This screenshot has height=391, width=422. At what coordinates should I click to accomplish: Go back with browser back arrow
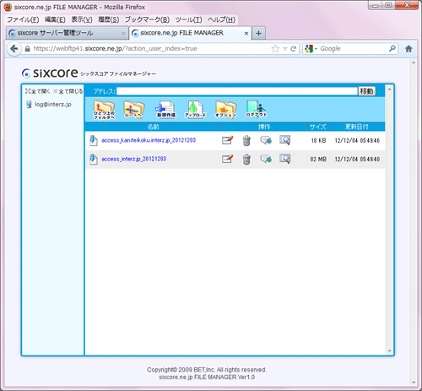pos(14,49)
